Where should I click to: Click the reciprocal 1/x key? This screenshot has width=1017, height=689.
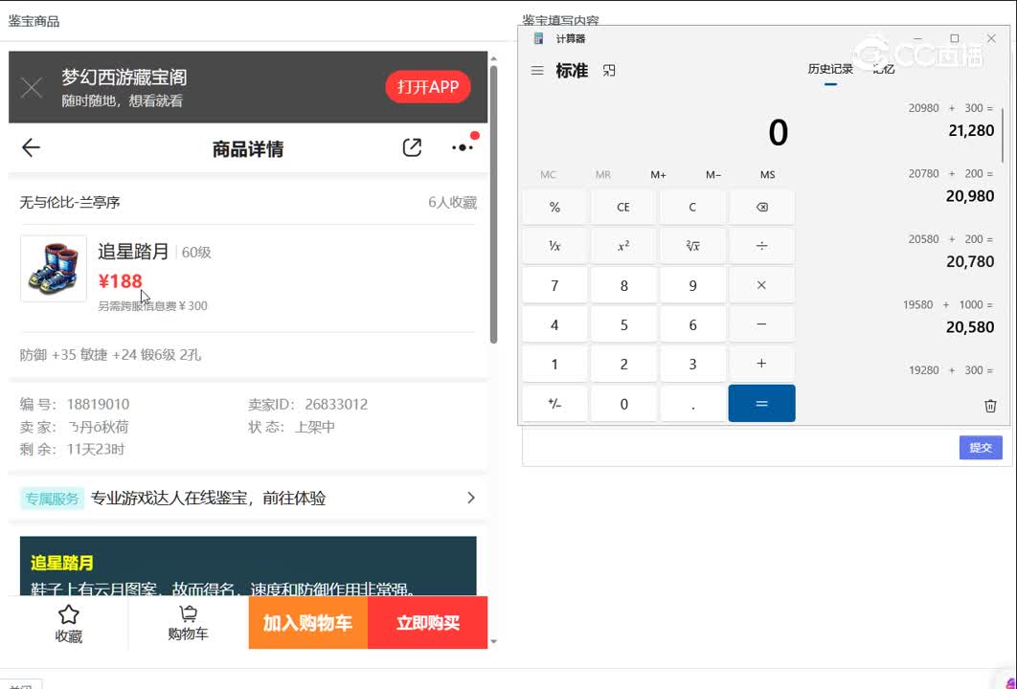tap(554, 246)
